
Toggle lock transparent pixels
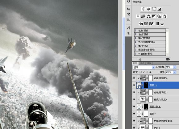coord(140,72)
